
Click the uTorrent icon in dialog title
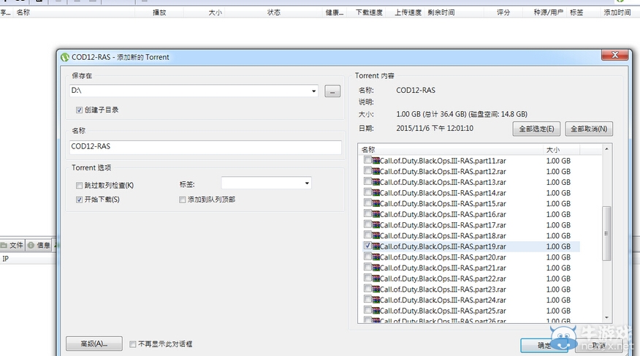point(65,57)
